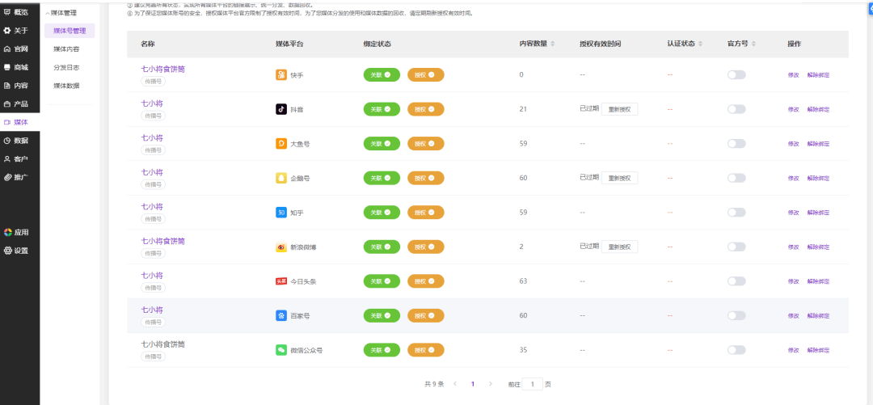
Task: Click the 微信公众号 platform icon
Action: [281, 350]
